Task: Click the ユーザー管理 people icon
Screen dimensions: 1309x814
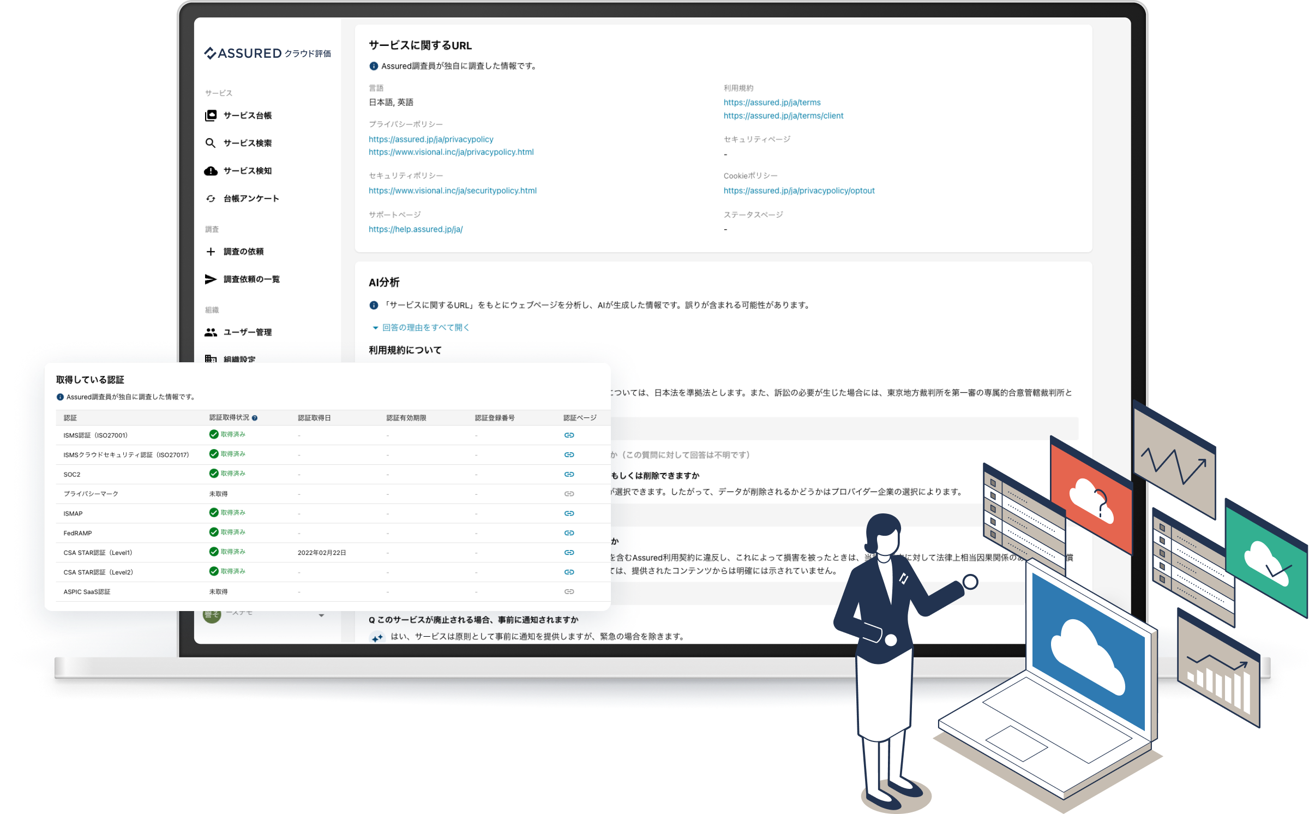Action: 211,332
